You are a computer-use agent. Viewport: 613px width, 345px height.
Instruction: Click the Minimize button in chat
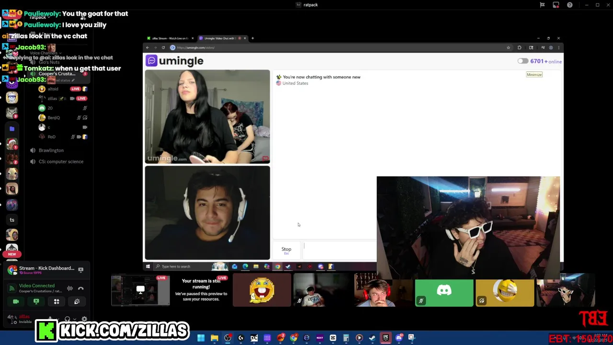[x=534, y=75]
